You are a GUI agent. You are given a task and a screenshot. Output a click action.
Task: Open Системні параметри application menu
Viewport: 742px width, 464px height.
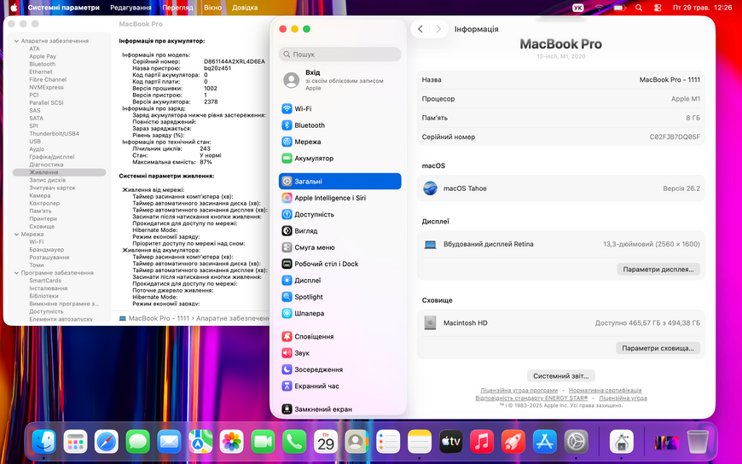(x=63, y=8)
